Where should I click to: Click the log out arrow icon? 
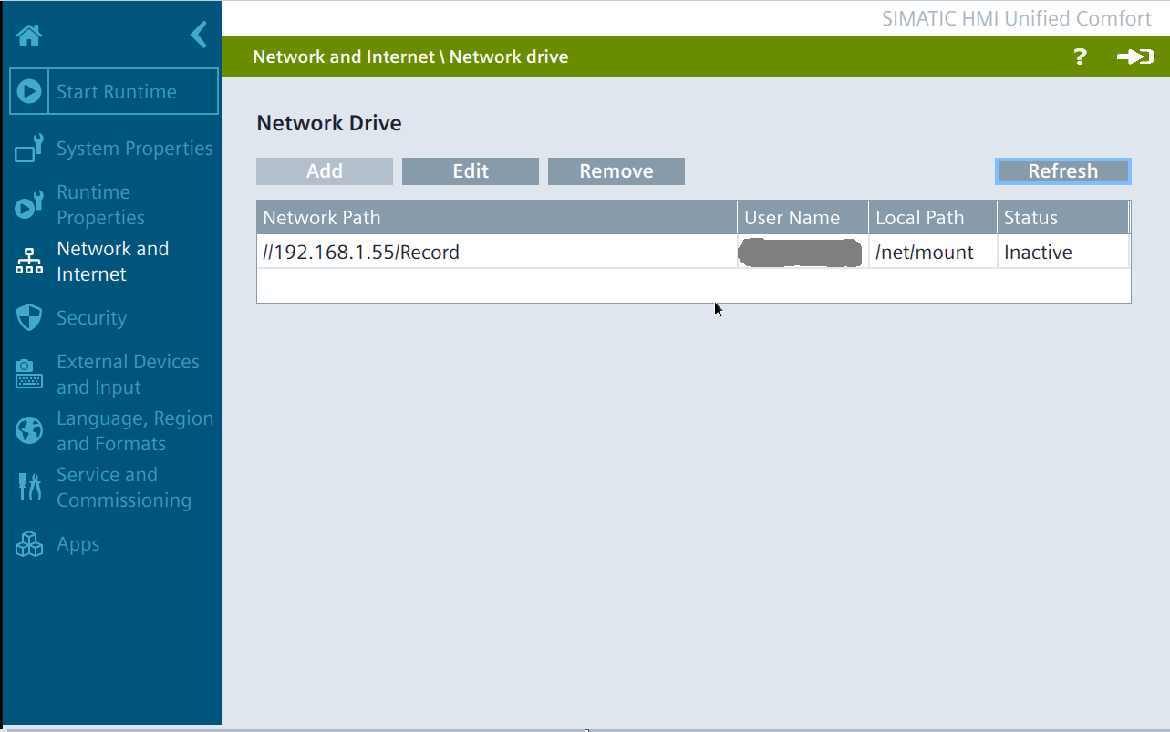[1135, 57]
